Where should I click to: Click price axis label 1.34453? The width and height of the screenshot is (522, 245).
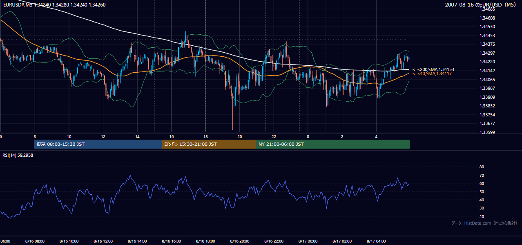(487, 36)
